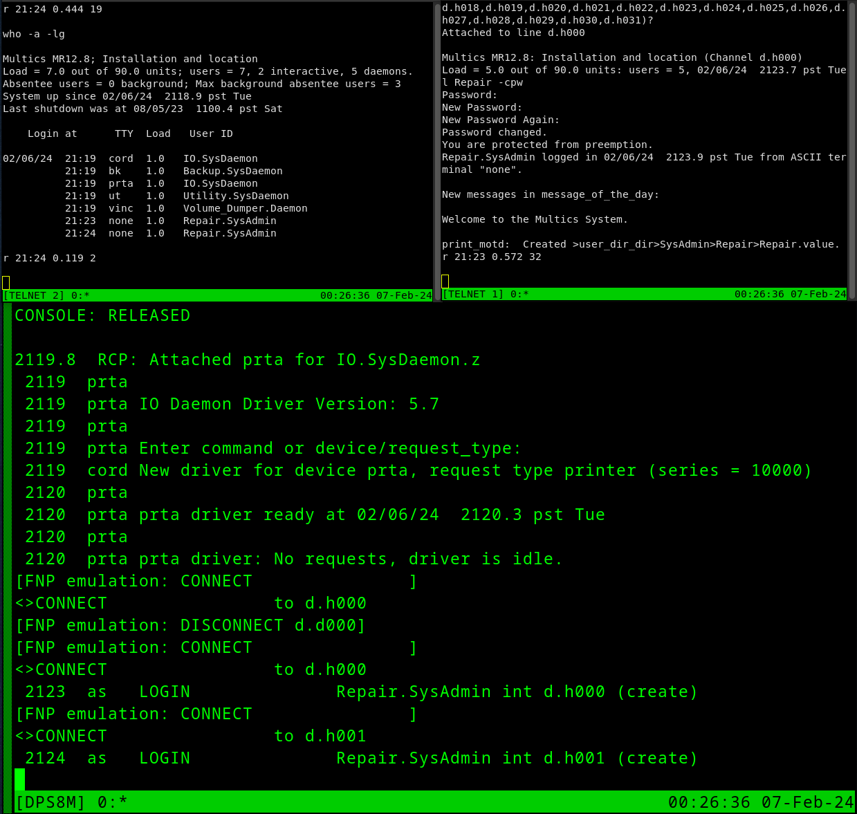Click the clock in the TELNET 1 status bar

point(790,294)
